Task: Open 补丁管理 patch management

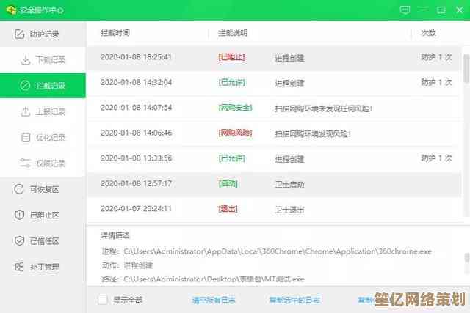Action: 43,267
